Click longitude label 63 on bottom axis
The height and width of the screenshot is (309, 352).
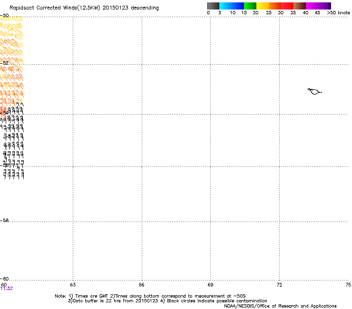(73, 285)
